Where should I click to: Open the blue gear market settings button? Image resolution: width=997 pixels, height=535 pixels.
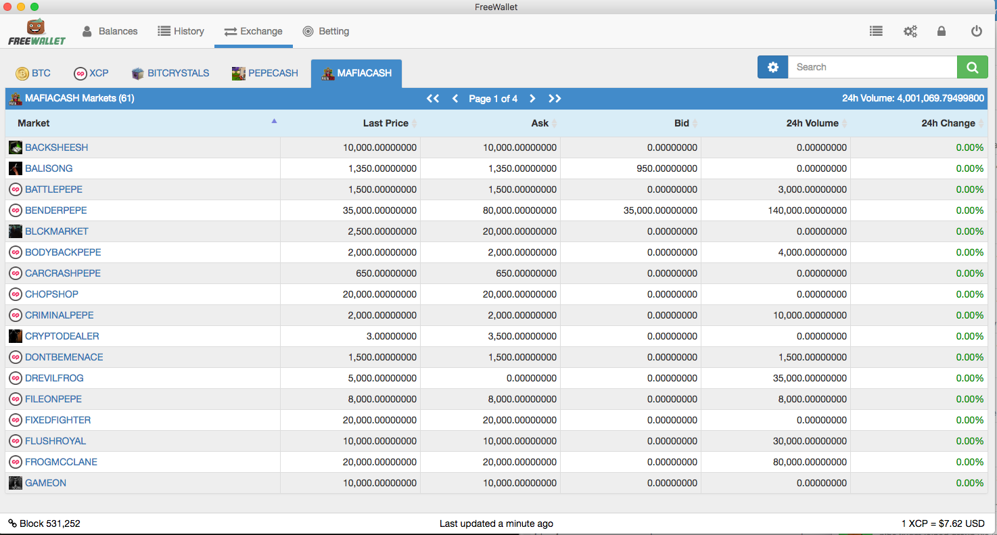click(772, 67)
